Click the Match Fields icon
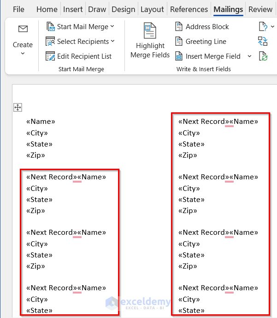 [263, 42]
